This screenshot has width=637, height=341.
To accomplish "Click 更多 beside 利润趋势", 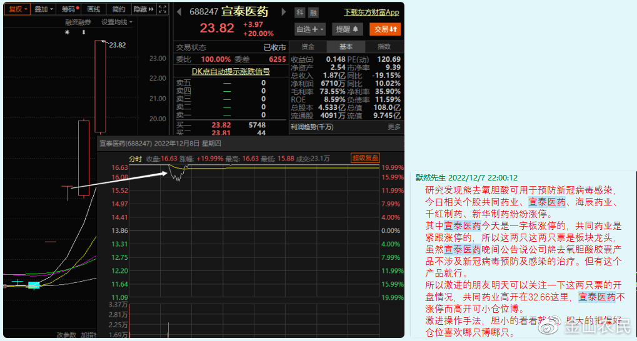I will coord(394,127).
